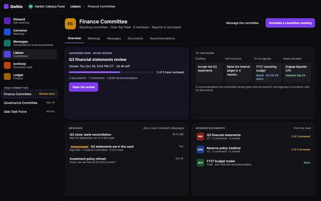The height and width of the screenshot is (201, 321).
Task: Switch to the Overview tab
Action: (x=74, y=38)
